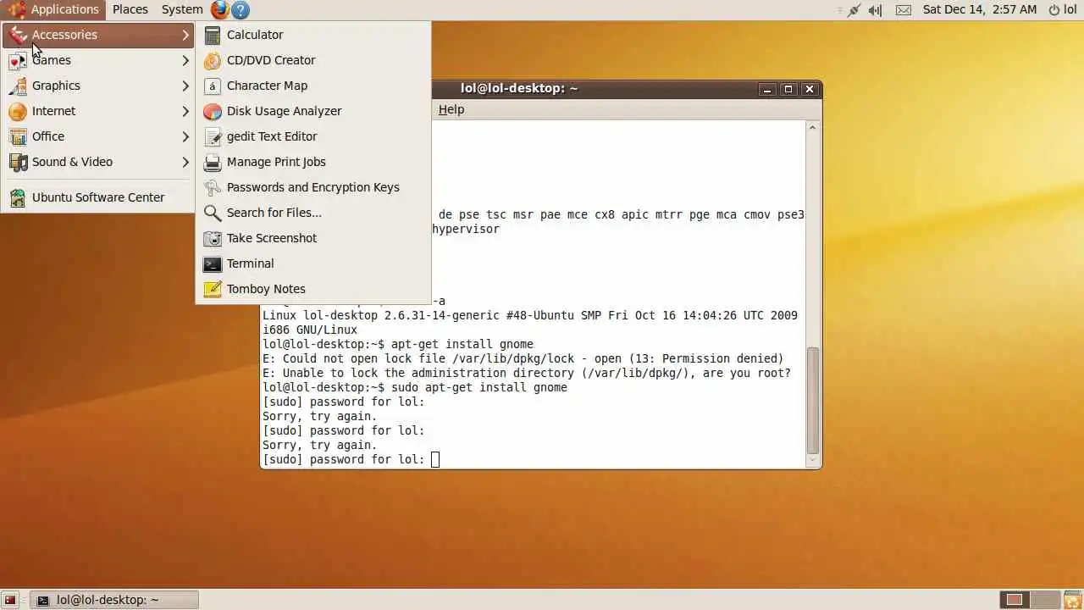Click the Firefox launcher in the top panel
The height and width of the screenshot is (610, 1084).
click(x=220, y=9)
